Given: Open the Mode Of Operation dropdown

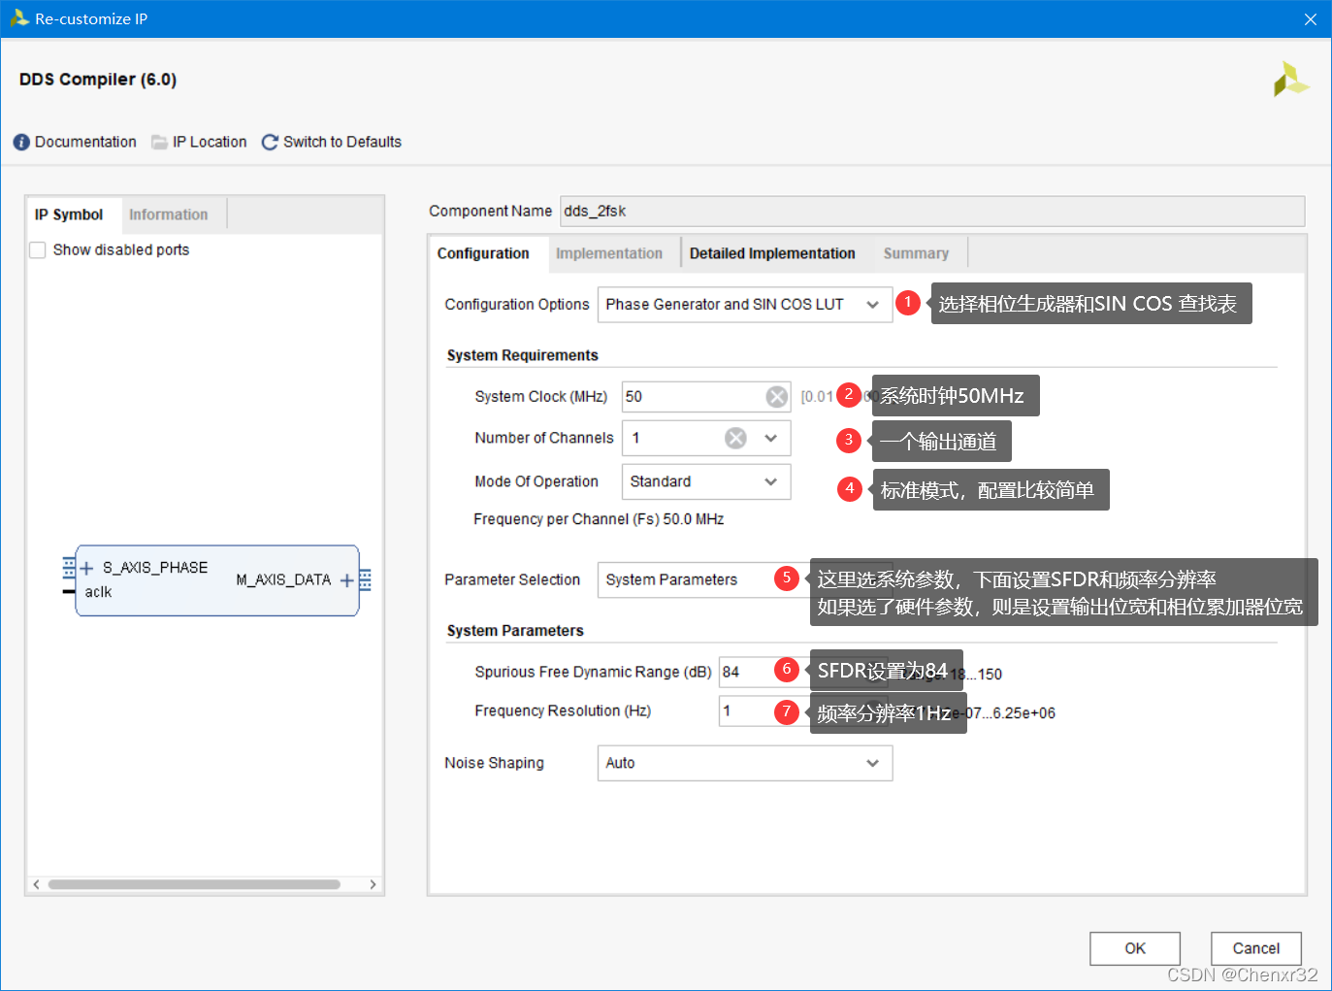Looking at the screenshot, I should (x=706, y=481).
